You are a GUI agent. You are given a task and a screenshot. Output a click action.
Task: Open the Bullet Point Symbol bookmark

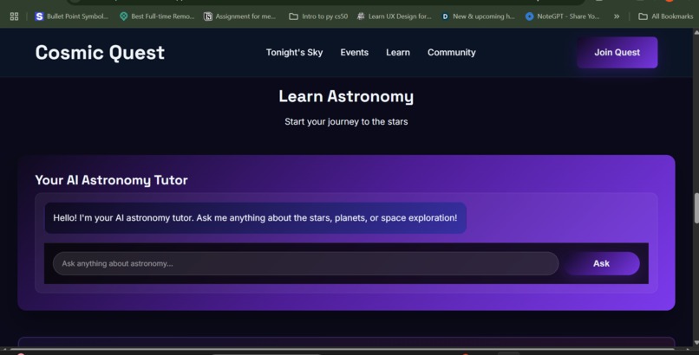coord(72,16)
